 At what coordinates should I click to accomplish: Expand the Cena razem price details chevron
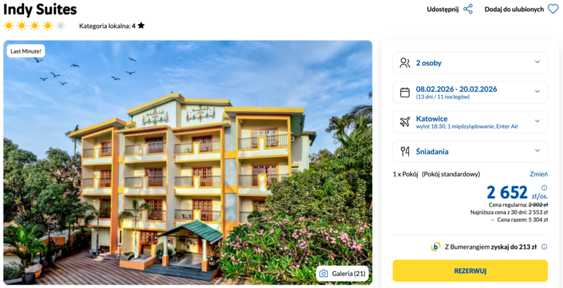[x=492, y=220]
